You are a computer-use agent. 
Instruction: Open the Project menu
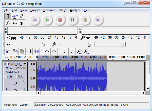pos(35,10)
